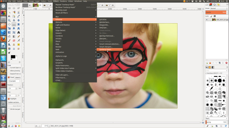Toggle Lock alpha channel checkerboard icon
Image resolution: width=229 pixels, height=128 pixels.
pyautogui.click(x=215, y=16)
